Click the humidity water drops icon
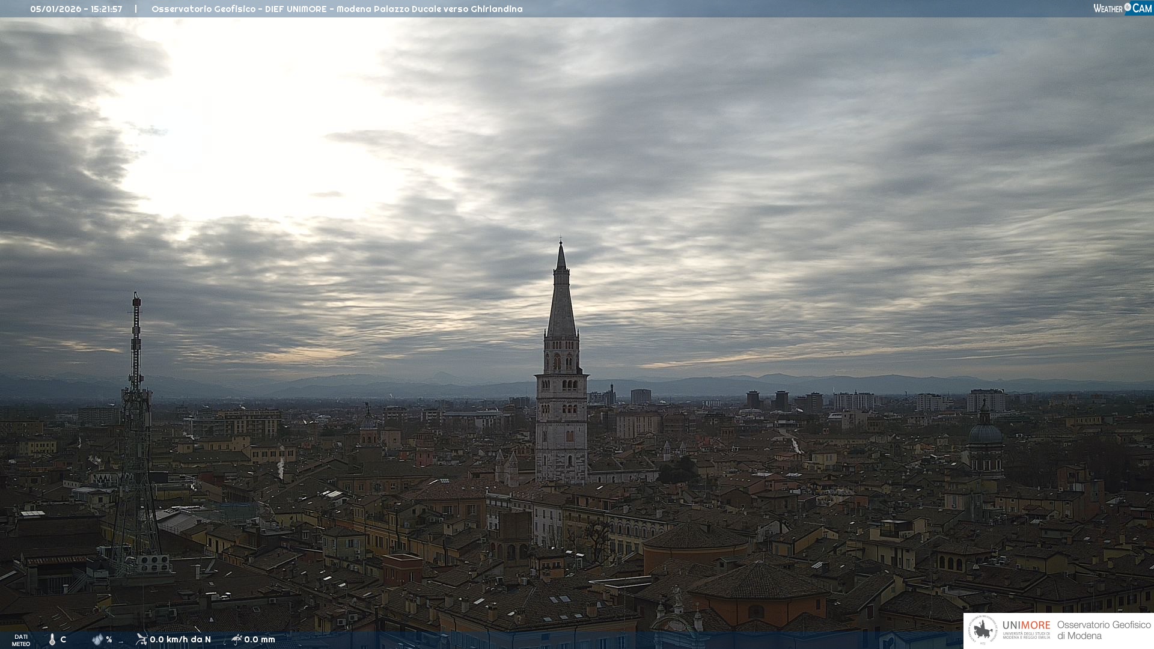 coord(97,639)
